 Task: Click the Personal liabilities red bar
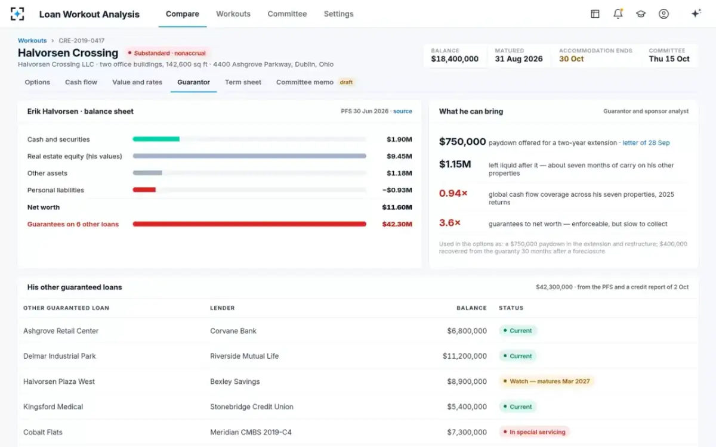point(144,190)
